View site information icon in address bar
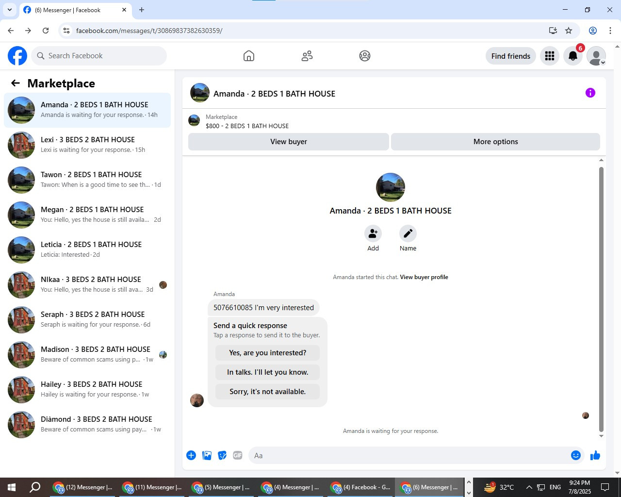This screenshot has width=621, height=497. pyautogui.click(x=67, y=31)
